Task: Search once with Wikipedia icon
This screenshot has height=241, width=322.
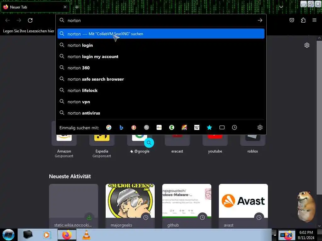Action: tap(197, 127)
